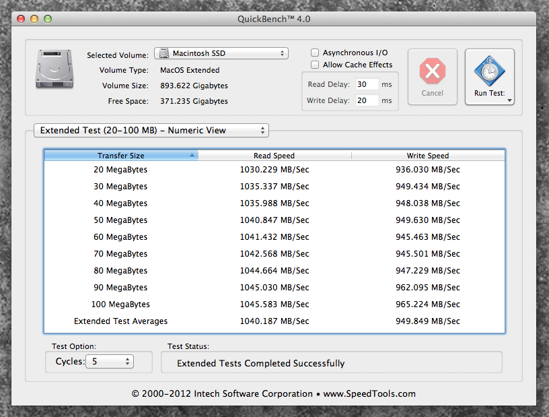Click read speed 1041.432 MB/Sec
This screenshot has width=549, height=417.
point(274,237)
